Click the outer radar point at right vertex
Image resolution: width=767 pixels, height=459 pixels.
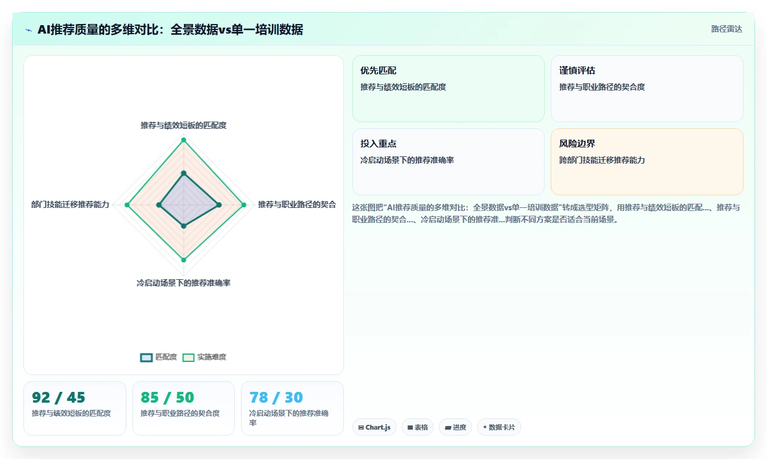click(x=244, y=205)
